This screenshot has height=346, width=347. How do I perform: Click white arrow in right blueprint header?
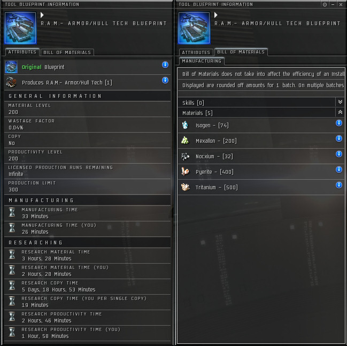[x=216, y=15]
